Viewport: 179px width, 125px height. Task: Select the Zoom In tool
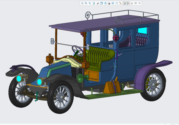(x=86, y=3)
